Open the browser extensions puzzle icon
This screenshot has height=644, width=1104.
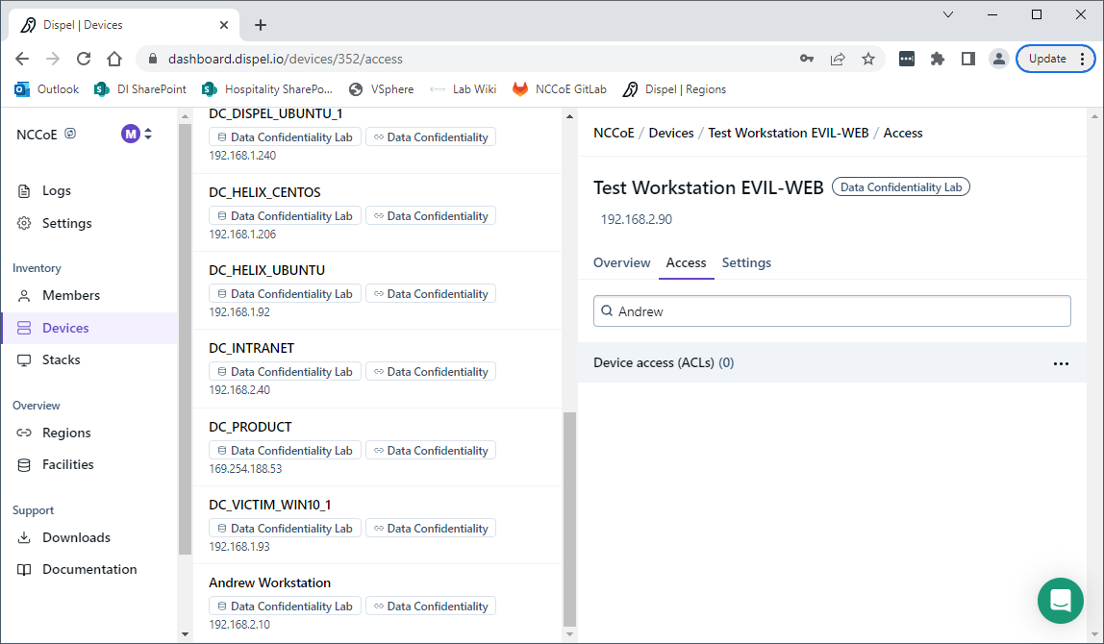tap(938, 59)
